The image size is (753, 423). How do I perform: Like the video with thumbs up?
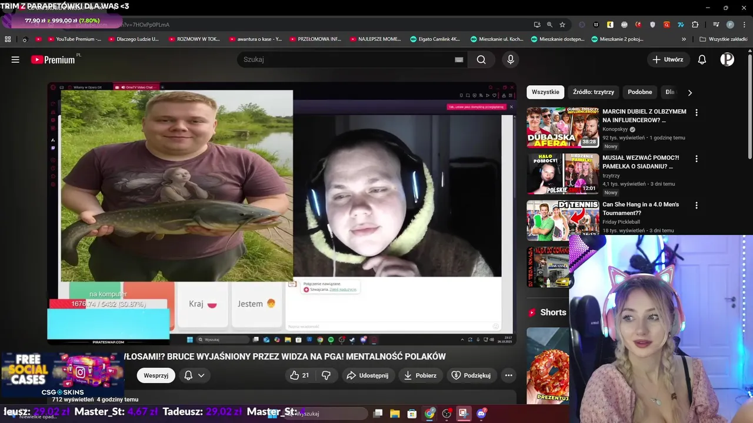(x=299, y=375)
